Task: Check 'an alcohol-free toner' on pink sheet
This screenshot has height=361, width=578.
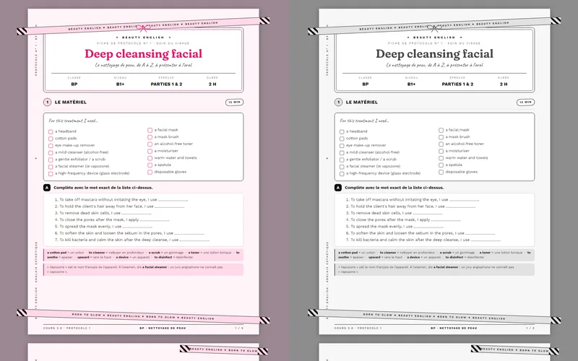Action: (150, 144)
